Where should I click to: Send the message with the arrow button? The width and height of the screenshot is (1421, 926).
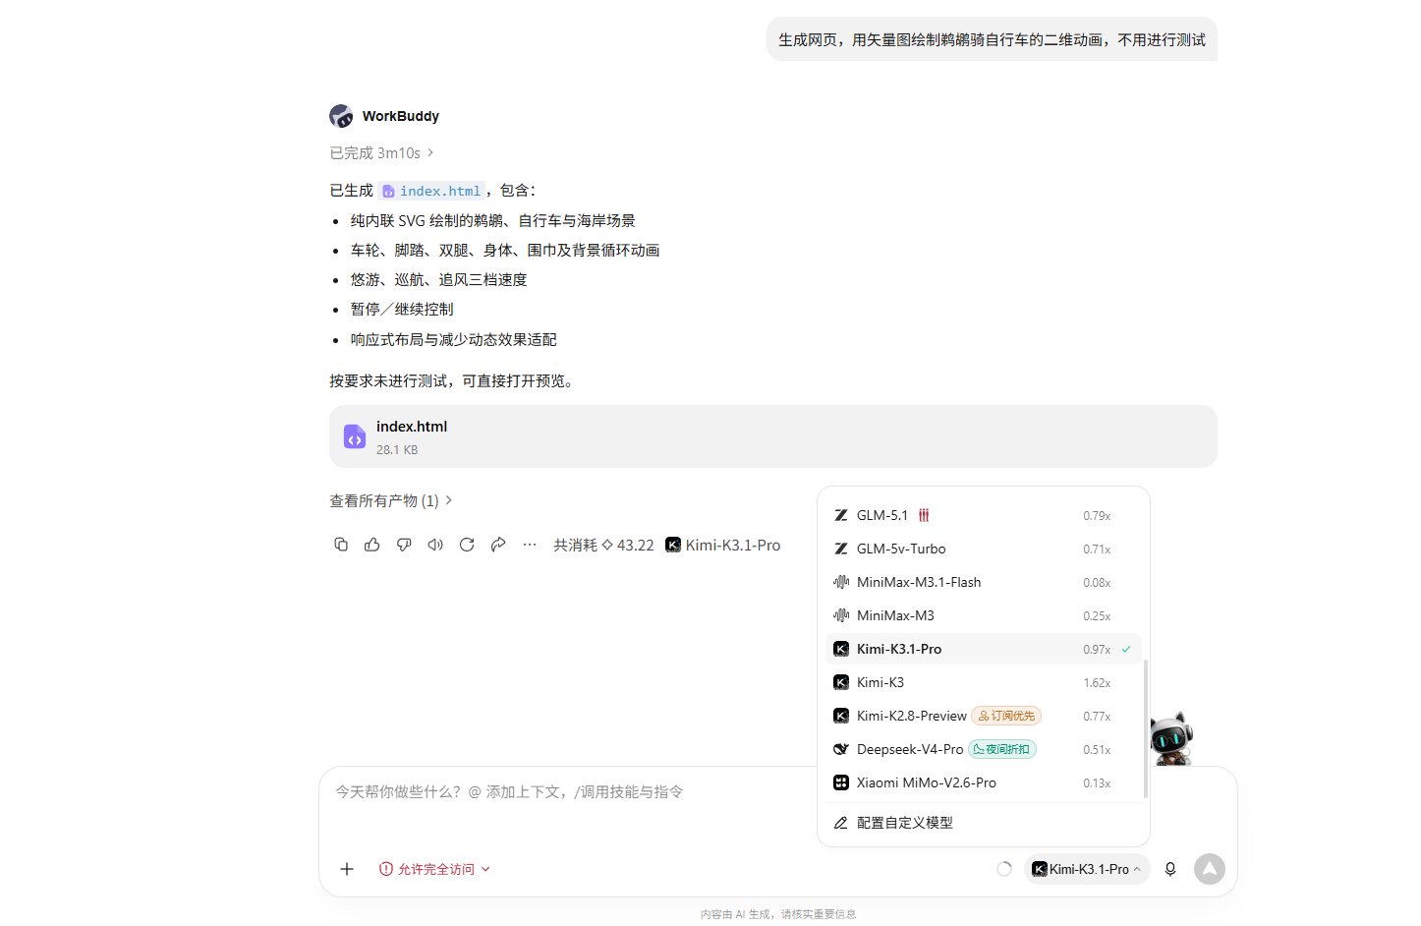1210,869
